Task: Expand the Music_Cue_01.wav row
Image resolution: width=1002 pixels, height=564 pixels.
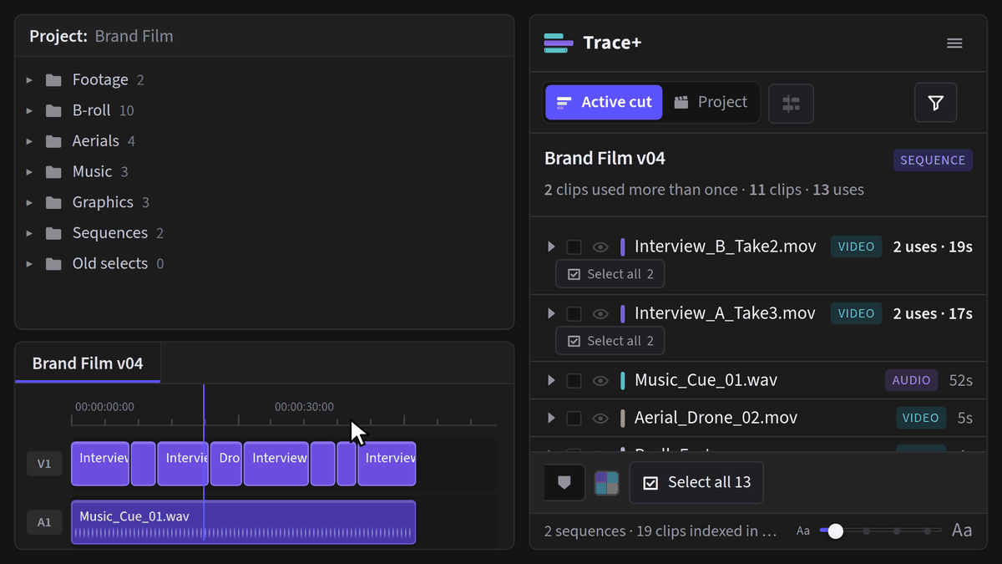Action: pos(551,380)
